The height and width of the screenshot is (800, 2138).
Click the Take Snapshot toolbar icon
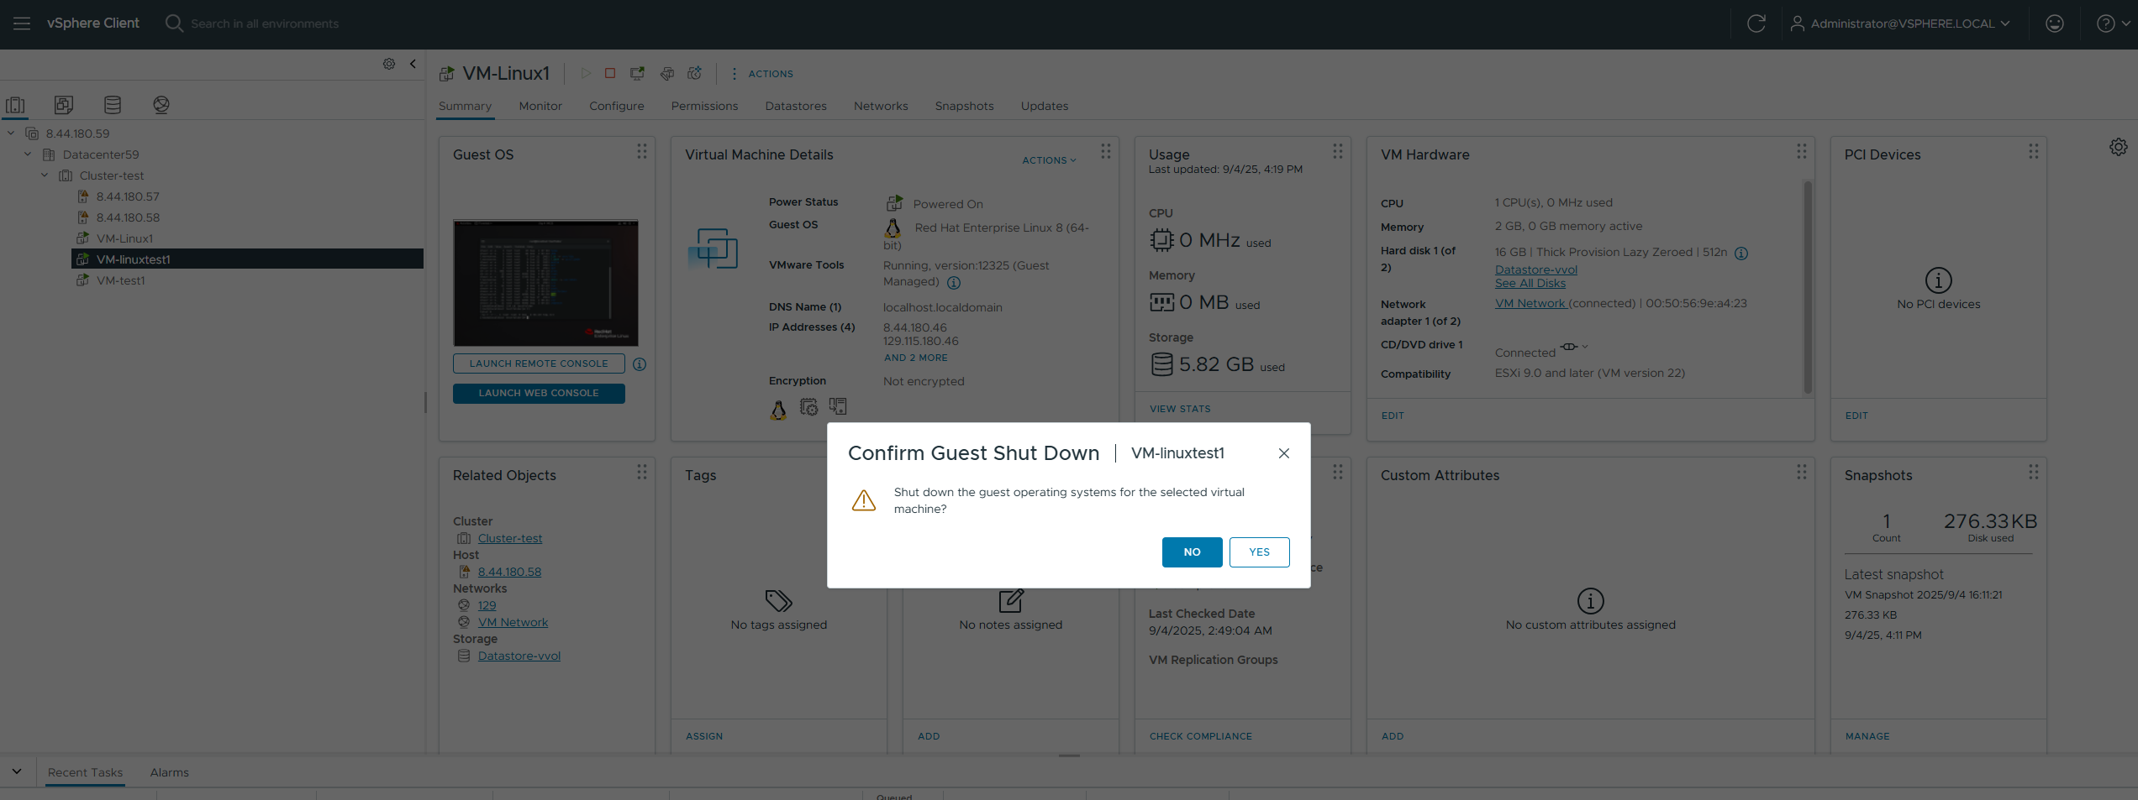(x=695, y=74)
